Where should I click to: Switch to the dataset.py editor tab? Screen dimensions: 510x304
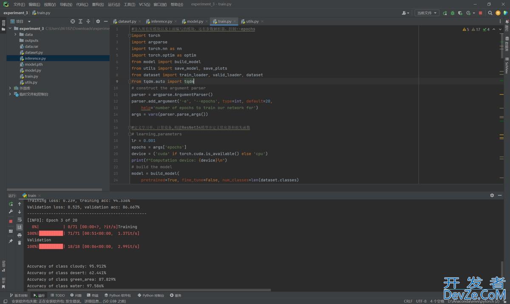coord(127,21)
